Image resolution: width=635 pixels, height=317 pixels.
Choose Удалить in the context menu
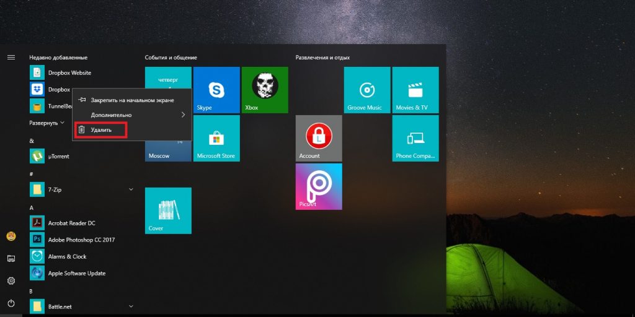click(132, 130)
